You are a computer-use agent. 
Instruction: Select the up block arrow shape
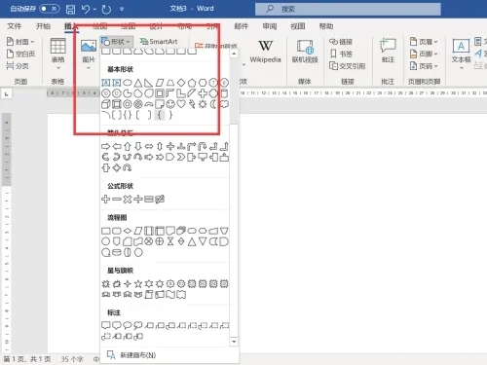point(128,146)
